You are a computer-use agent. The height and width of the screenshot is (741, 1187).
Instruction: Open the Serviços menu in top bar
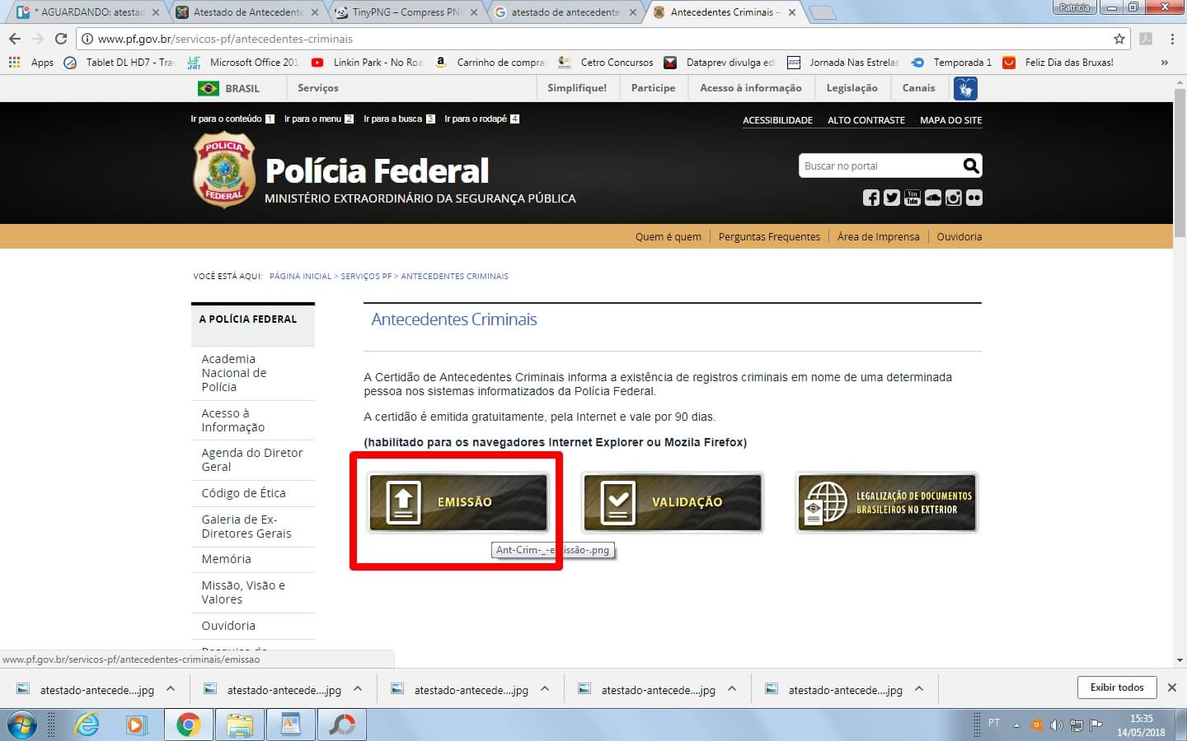coord(317,88)
